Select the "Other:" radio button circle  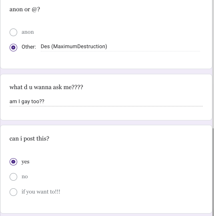tap(13, 47)
